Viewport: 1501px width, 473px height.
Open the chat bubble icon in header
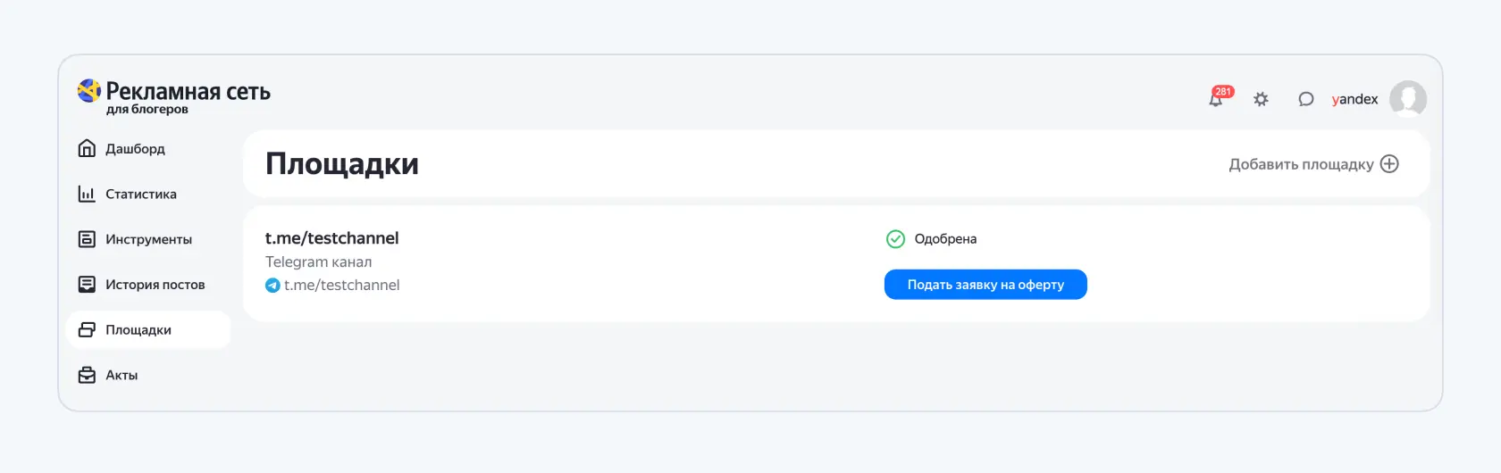1305,99
